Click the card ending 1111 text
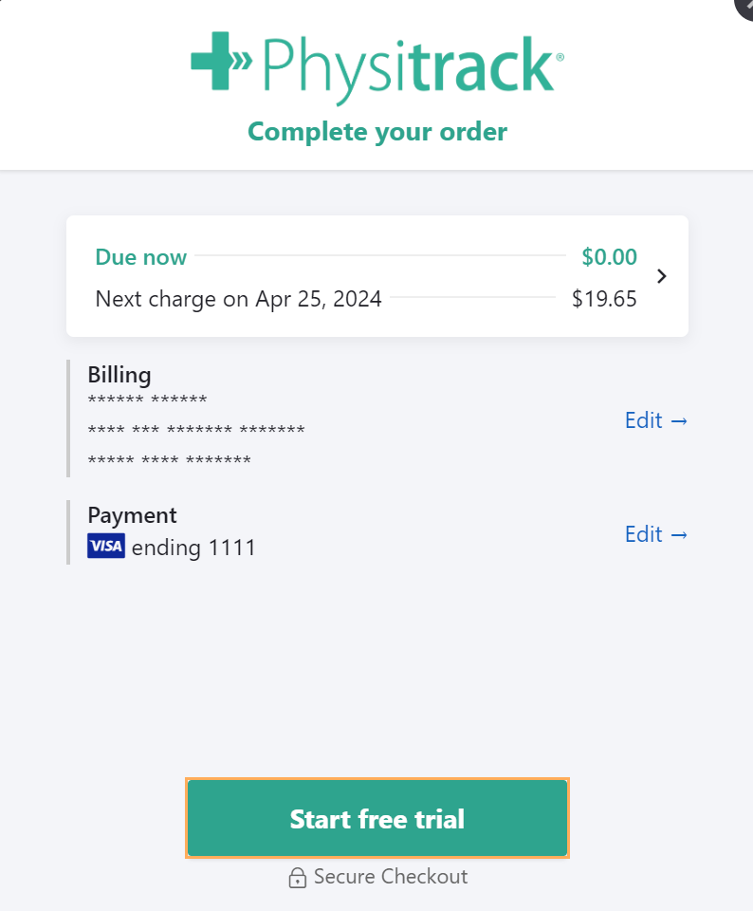Viewport: 753px width, 911px height. coord(193,548)
